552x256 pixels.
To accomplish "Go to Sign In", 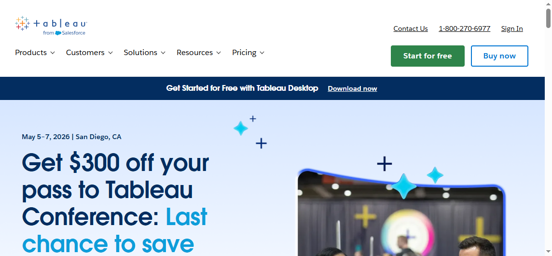I will point(512,28).
